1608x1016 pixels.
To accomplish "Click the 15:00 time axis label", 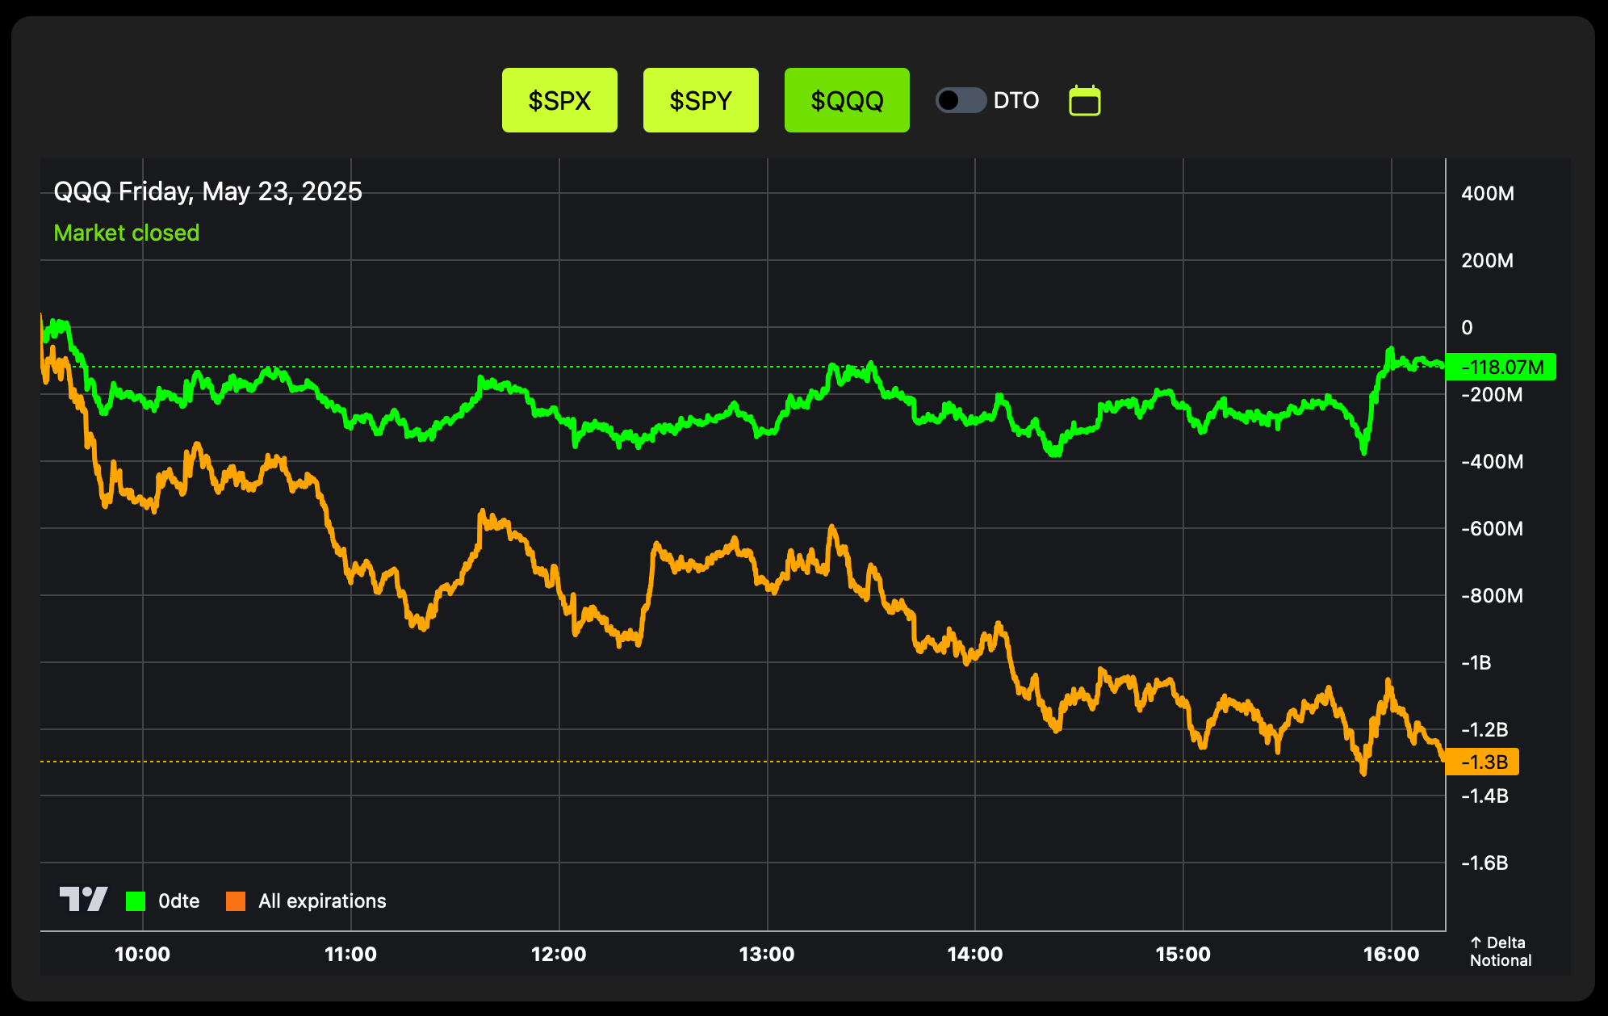I will coord(1183,954).
